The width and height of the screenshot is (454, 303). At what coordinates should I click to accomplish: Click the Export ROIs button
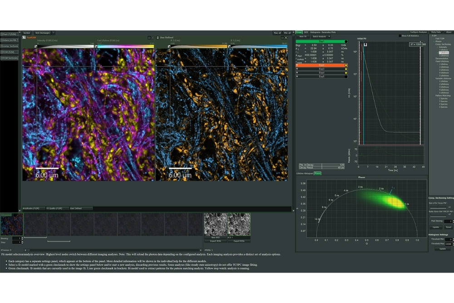pyautogui.click(x=239, y=241)
